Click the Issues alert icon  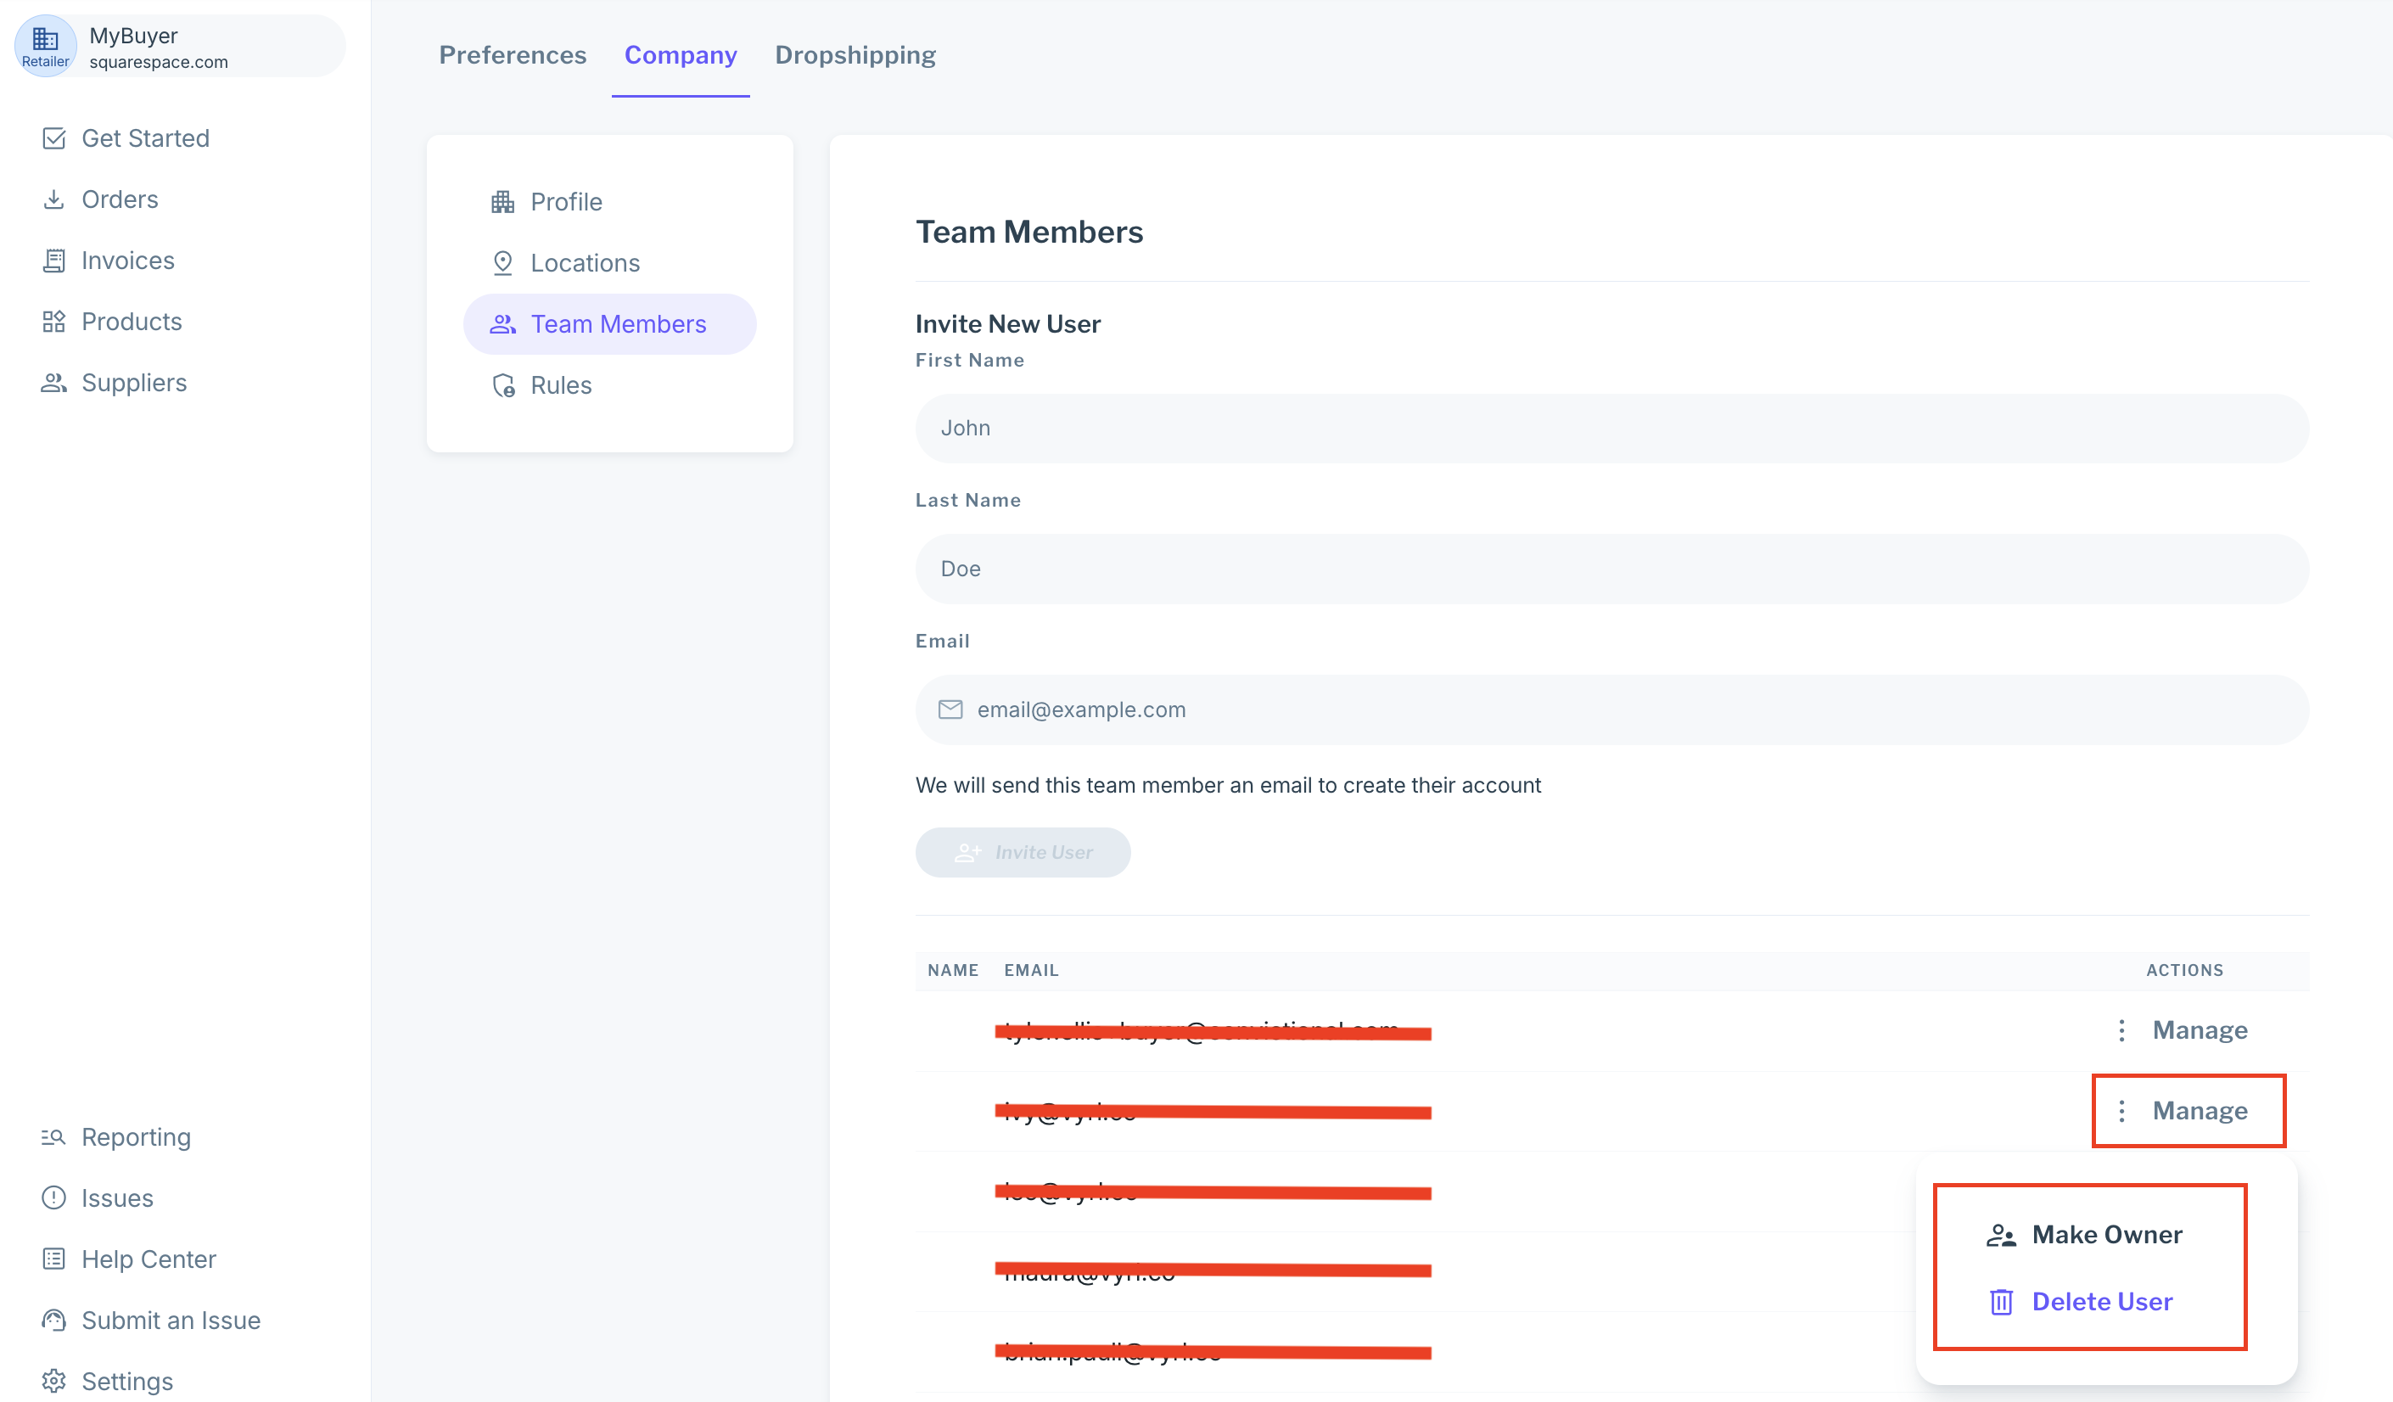click(54, 1197)
